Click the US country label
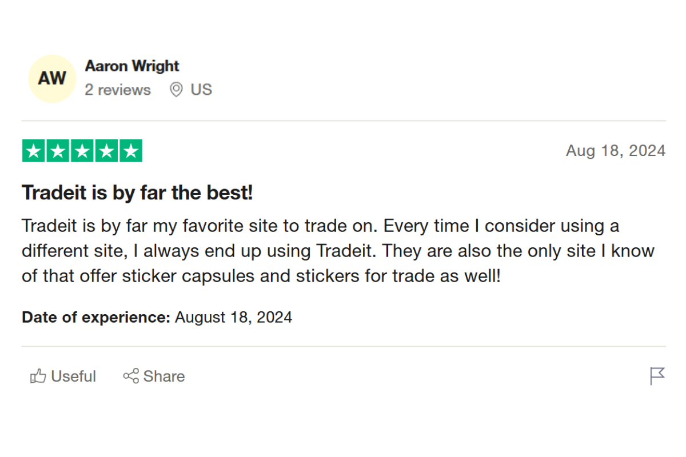 click(201, 90)
